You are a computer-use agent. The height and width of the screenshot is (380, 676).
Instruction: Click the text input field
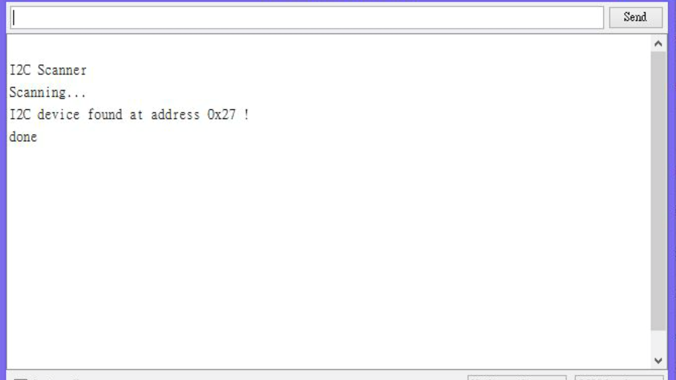coord(306,17)
